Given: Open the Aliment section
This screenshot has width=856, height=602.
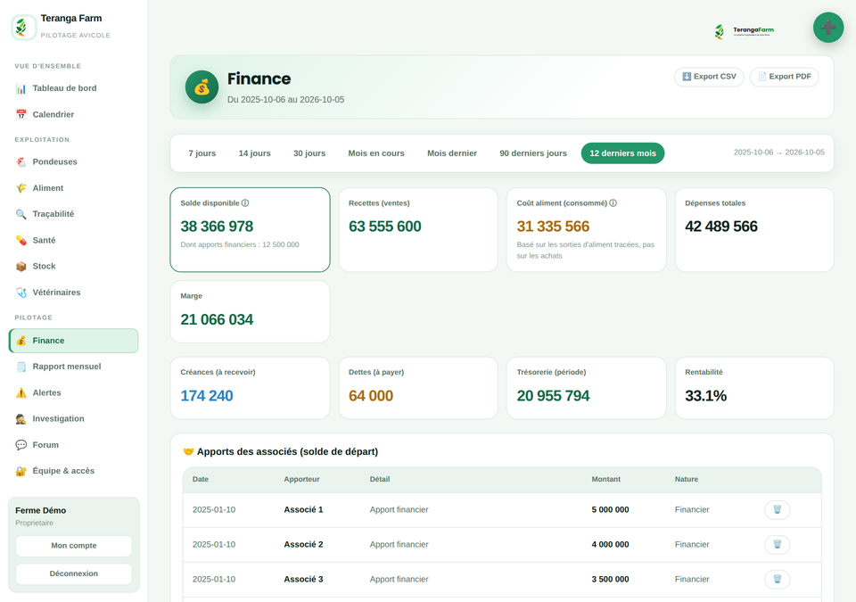Looking at the screenshot, I should click(x=73, y=188).
